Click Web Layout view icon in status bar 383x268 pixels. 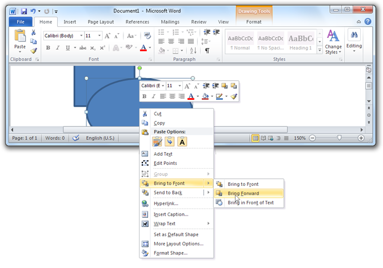pyautogui.click(x=270, y=138)
